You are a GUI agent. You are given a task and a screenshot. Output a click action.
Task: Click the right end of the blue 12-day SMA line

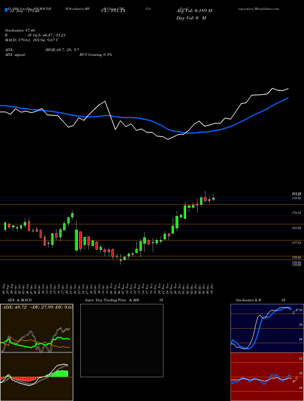[x=288, y=98]
